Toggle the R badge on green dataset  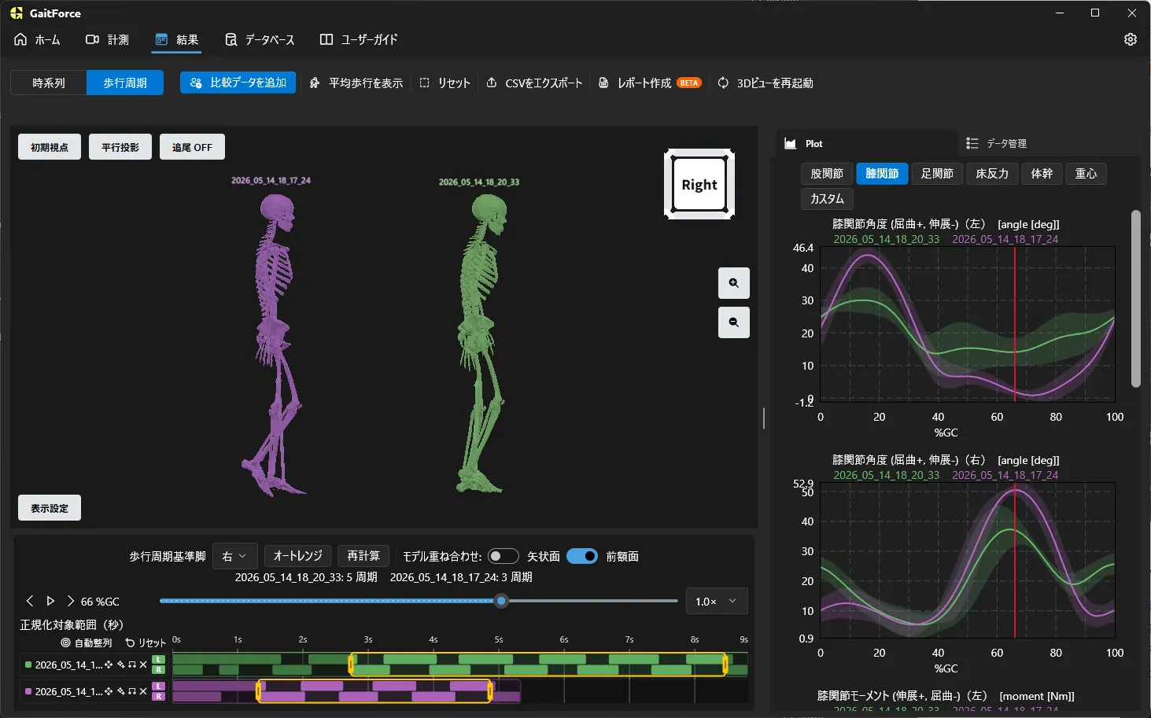coord(159,670)
